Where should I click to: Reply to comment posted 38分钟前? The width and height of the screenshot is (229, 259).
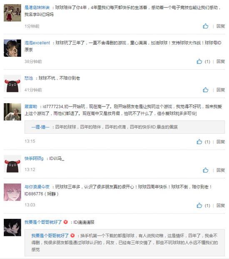[x=221, y=61]
